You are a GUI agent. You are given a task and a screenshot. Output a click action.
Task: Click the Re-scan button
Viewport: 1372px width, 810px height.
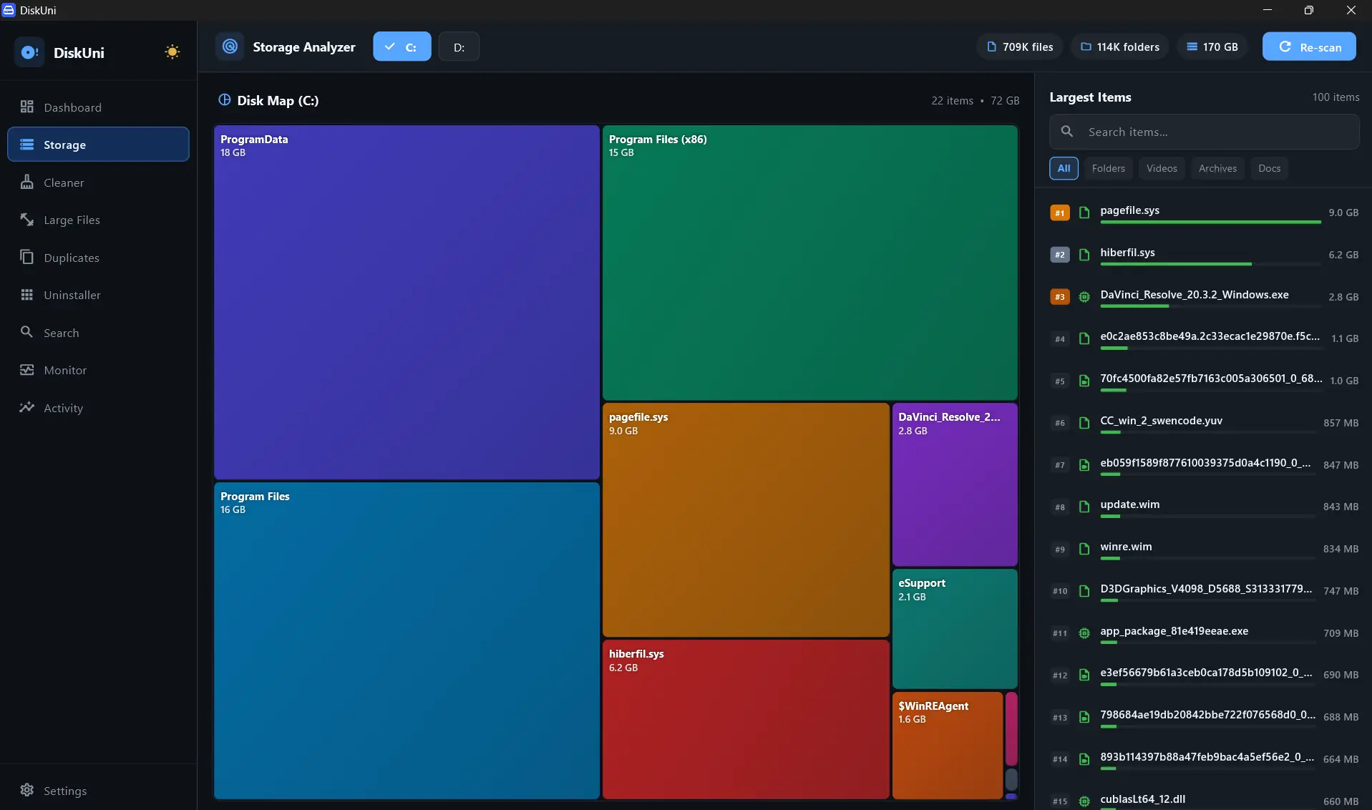pos(1309,47)
